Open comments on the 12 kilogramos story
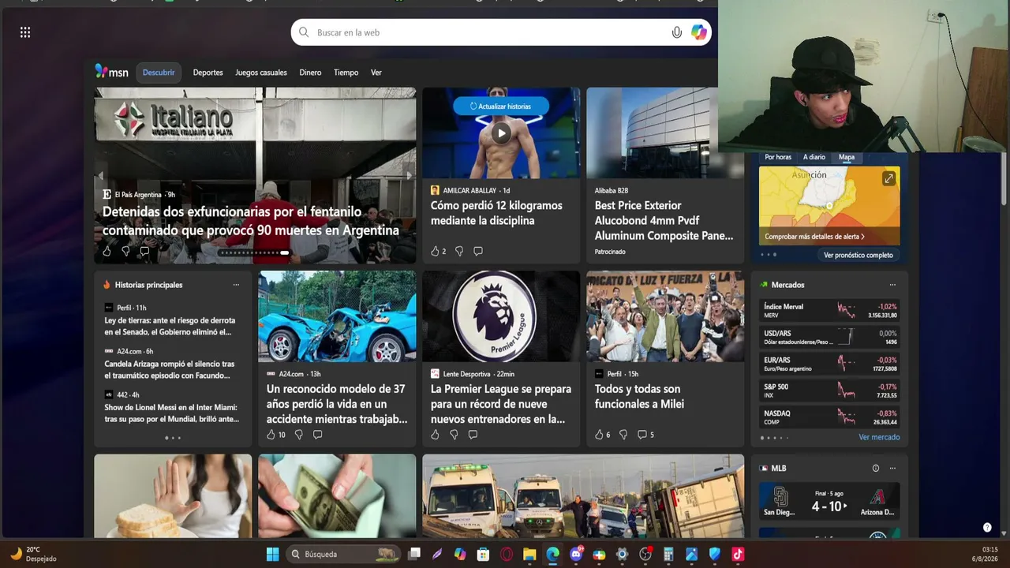This screenshot has height=568, width=1010. (x=478, y=251)
